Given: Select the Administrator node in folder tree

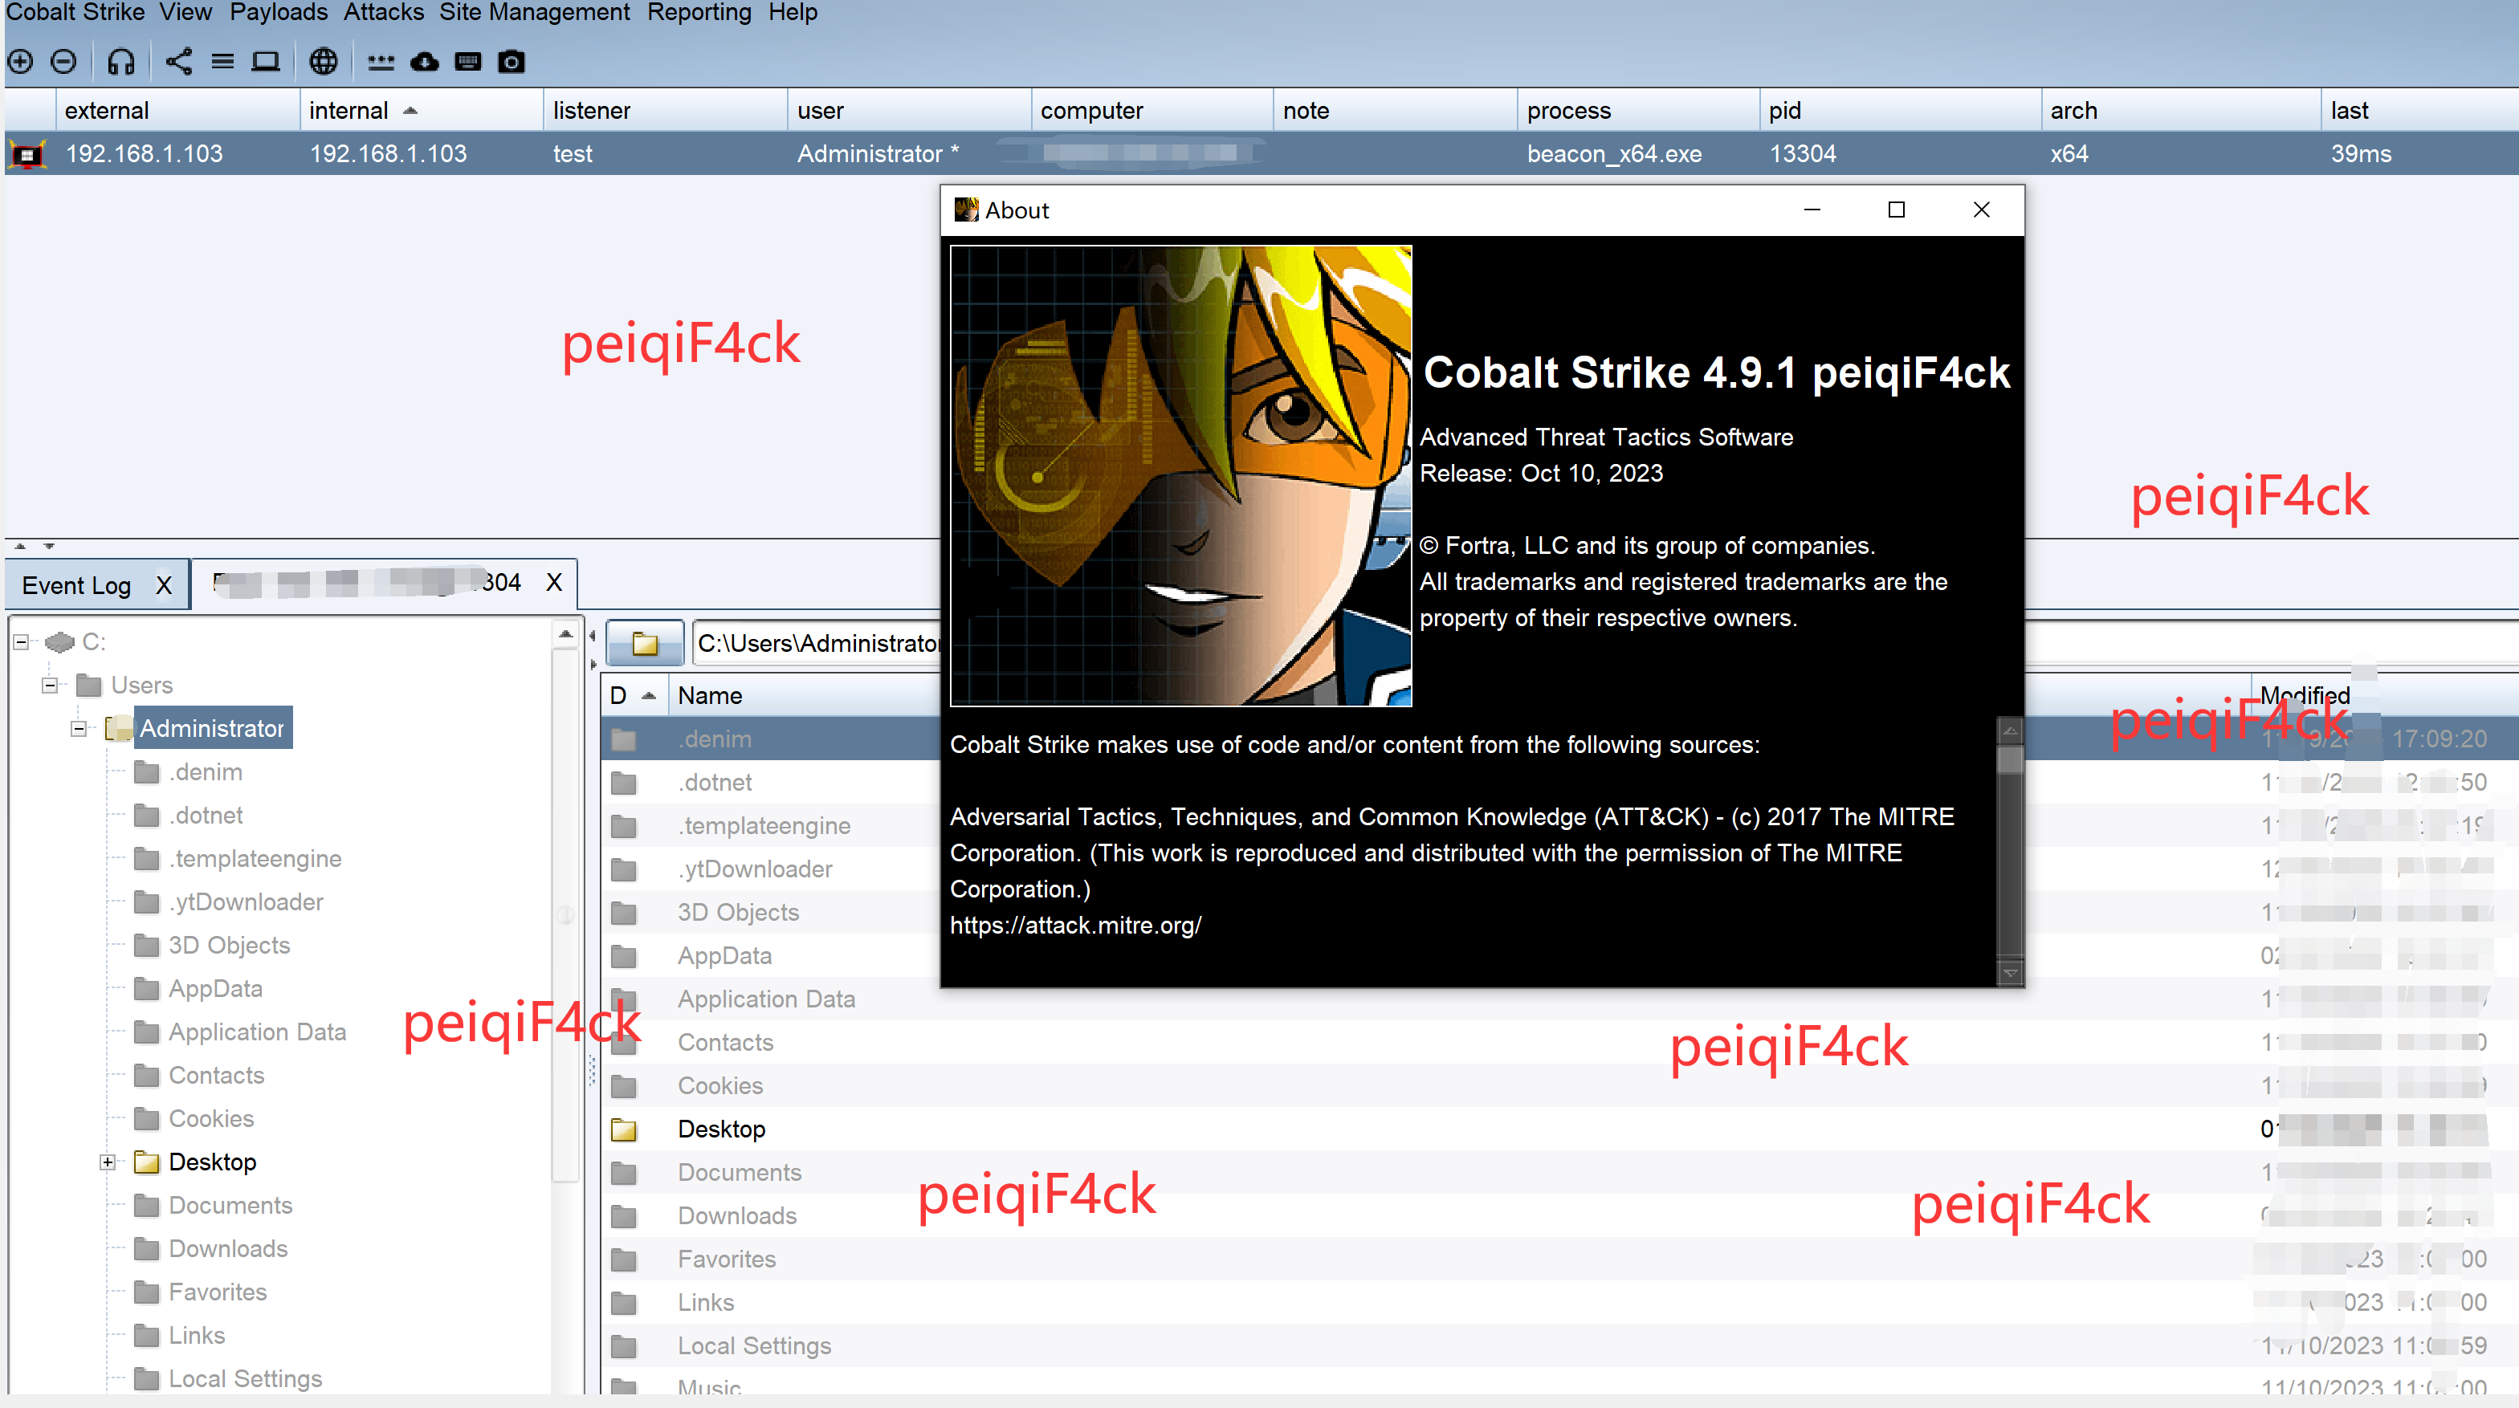Looking at the screenshot, I should click(212, 728).
